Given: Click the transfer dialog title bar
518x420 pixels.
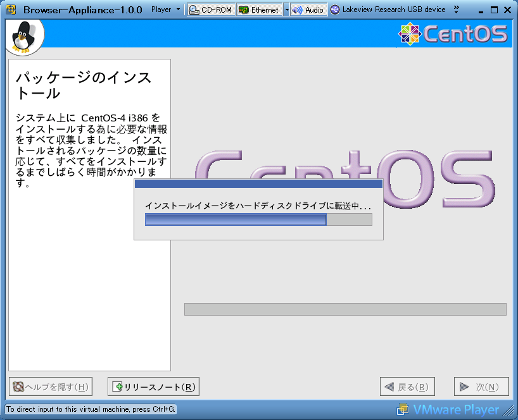Looking at the screenshot, I should (258, 183).
